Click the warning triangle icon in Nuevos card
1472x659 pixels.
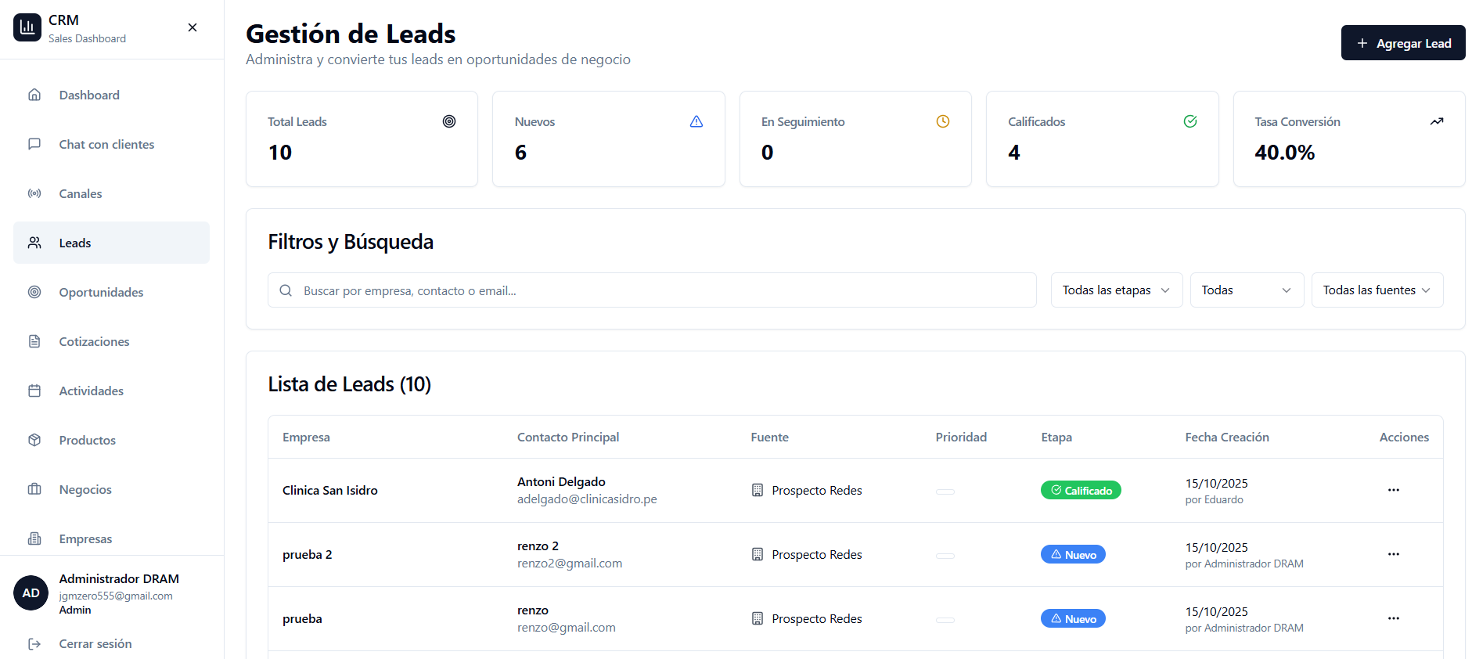696,121
